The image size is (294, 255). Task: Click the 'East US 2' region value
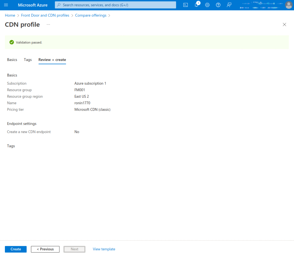82,97
